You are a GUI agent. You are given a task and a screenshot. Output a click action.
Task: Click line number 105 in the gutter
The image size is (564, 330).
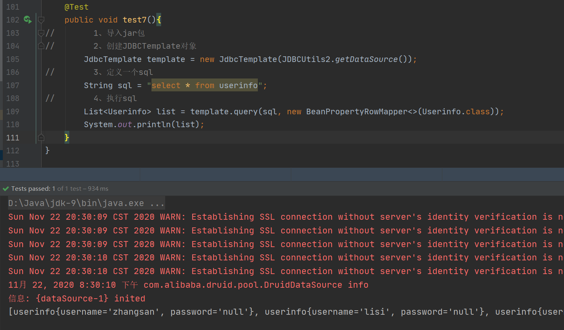click(x=13, y=59)
